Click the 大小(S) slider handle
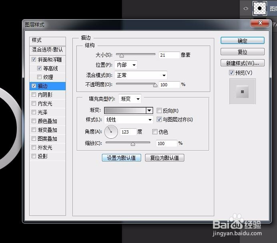The width and height of the screenshot is (277, 243). click(122, 56)
